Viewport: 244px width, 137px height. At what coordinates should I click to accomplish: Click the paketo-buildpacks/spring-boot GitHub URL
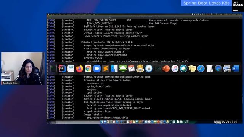coord(117,77)
